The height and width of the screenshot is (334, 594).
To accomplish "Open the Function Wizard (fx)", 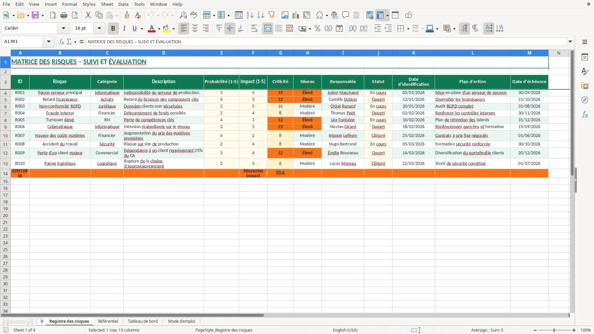I will click(61, 42).
